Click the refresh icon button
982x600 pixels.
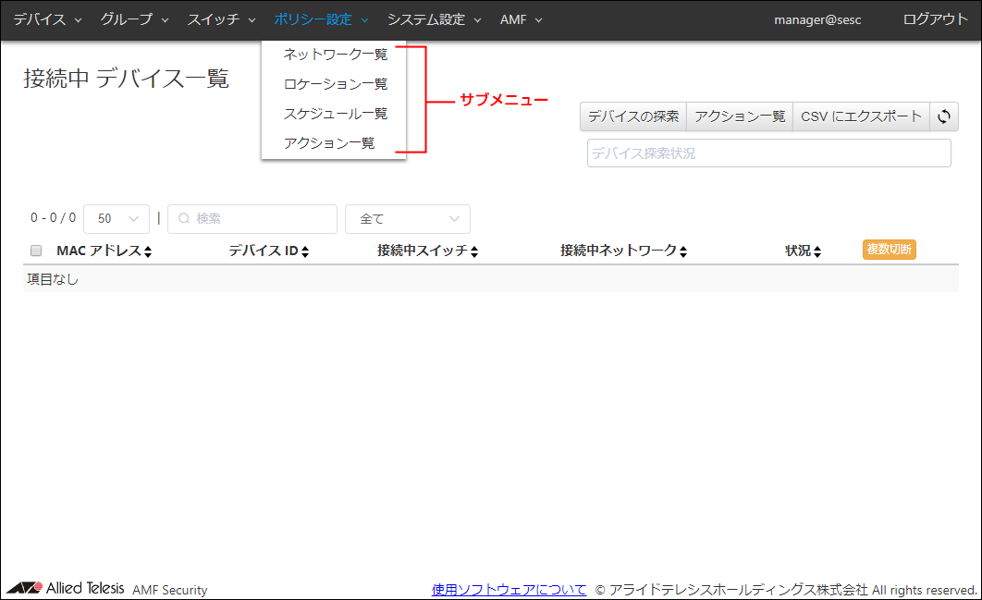coord(944,116)
